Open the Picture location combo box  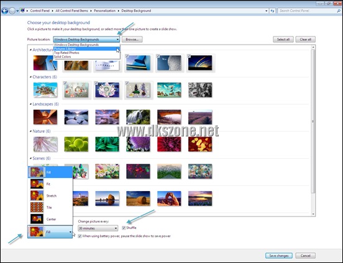tap(86, 39)
